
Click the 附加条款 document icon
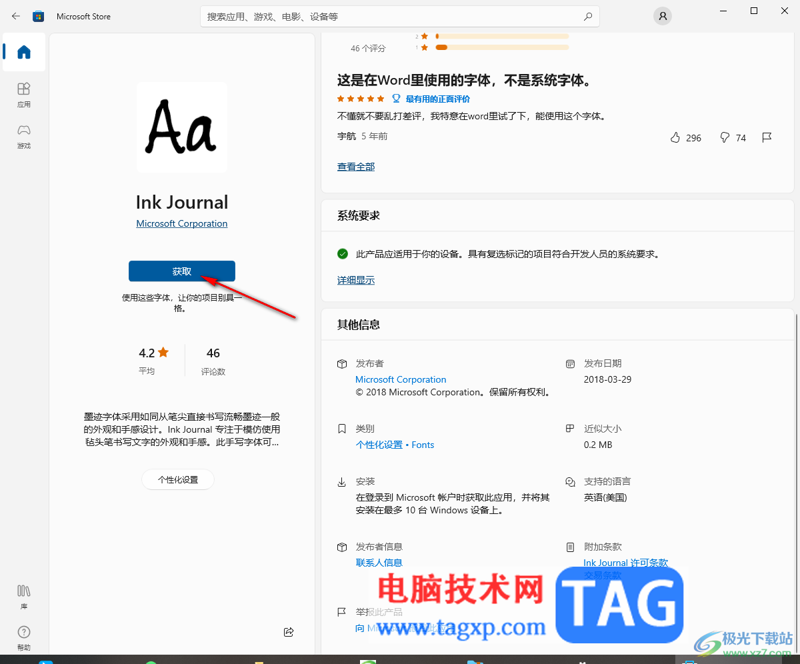pos(570,547)
